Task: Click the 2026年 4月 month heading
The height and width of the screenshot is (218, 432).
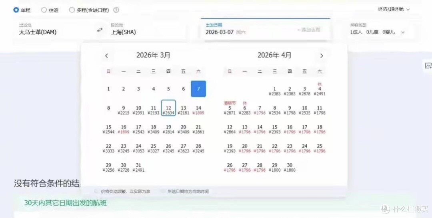Action: (274, 55)
